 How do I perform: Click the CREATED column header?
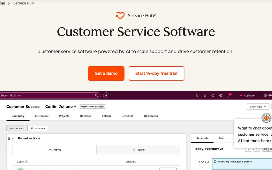[x=131, y=162]
